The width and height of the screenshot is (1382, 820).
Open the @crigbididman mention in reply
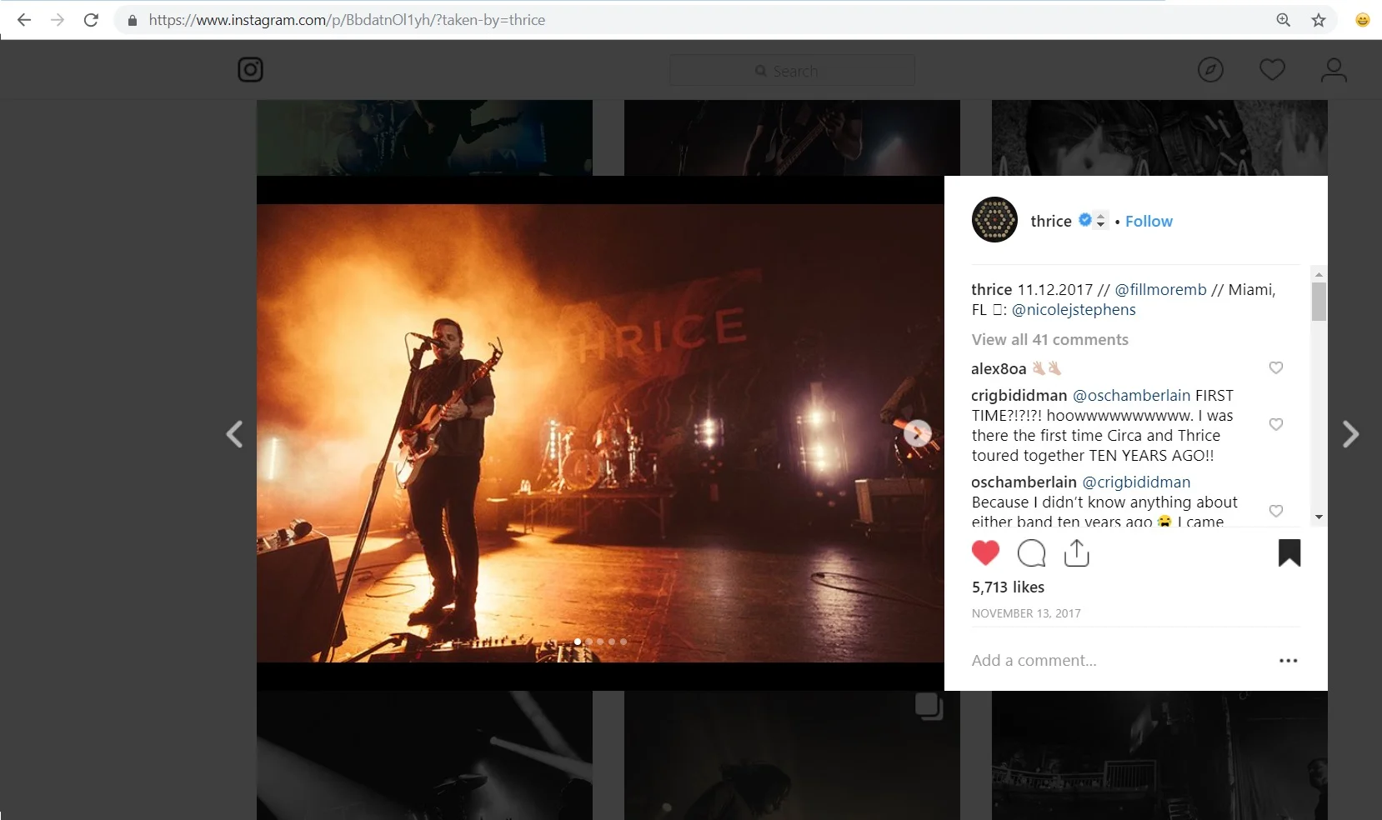(1136, 482)
